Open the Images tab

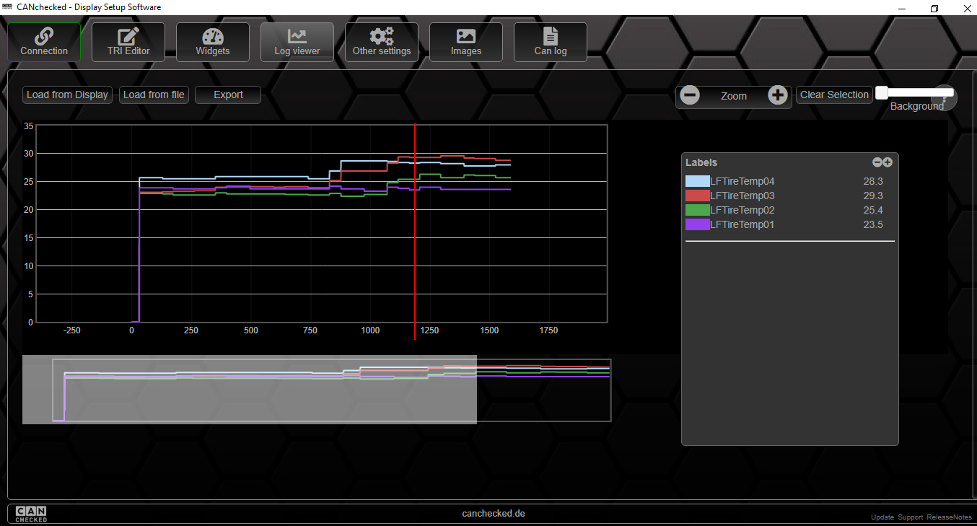466,42
